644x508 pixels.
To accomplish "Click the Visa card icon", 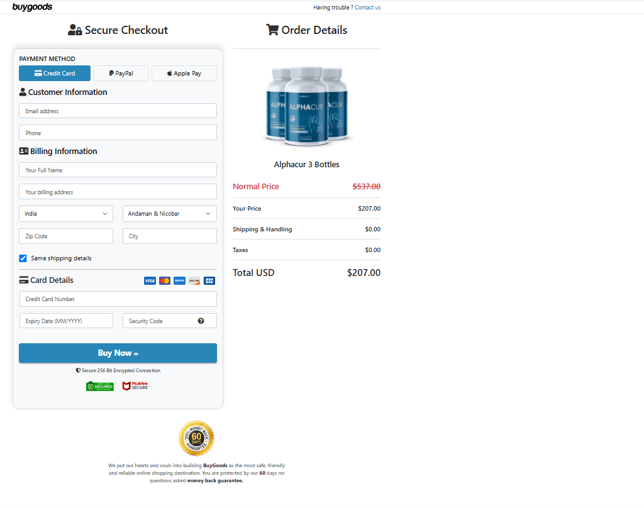I will (150, 280).
